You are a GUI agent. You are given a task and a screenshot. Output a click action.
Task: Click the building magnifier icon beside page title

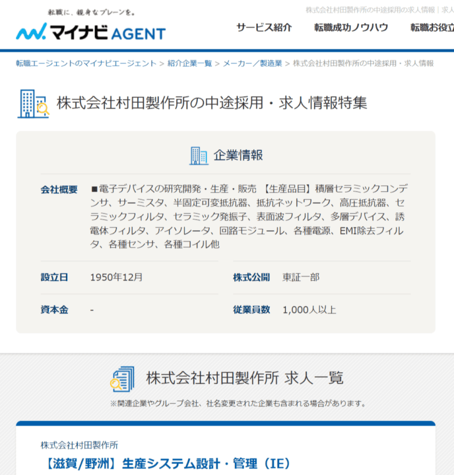click(x=33, y=103)
